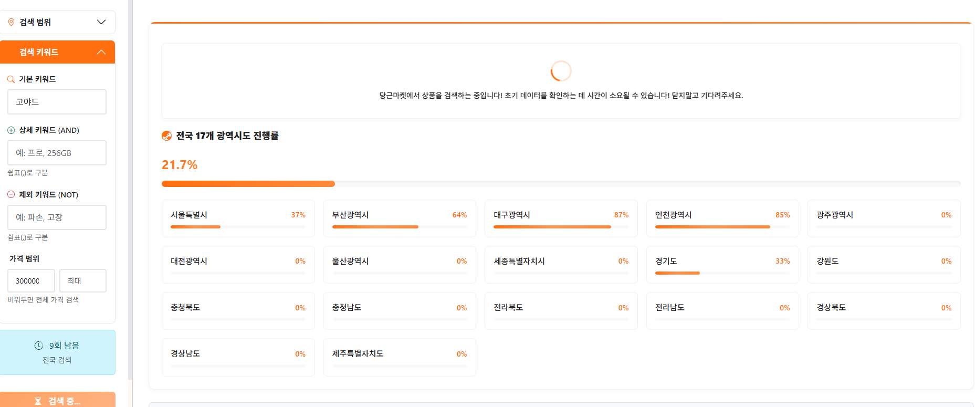Focus the 기본 키워드 field containing 고야드
975x407 pixels.
click(x=57, y=102)
